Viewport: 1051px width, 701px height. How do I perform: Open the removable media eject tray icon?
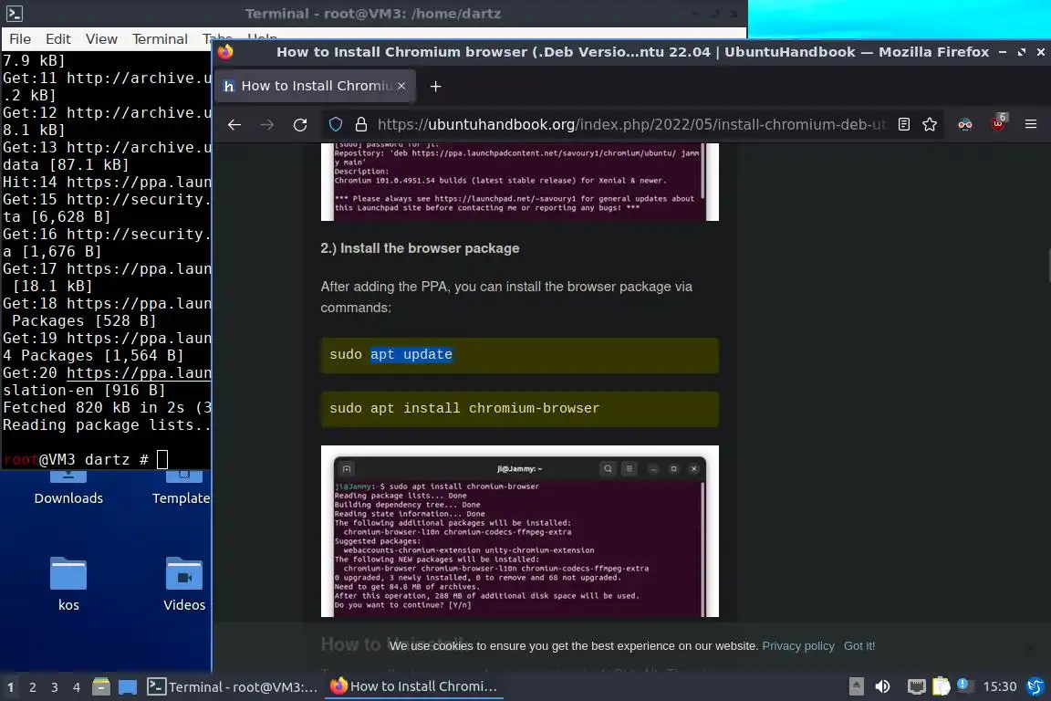[857, 686]
